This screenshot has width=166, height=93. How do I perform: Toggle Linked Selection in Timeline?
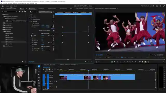49,69
